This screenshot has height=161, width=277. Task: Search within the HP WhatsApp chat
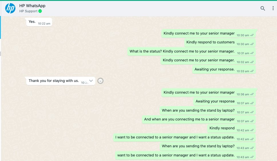click(263, 8)
